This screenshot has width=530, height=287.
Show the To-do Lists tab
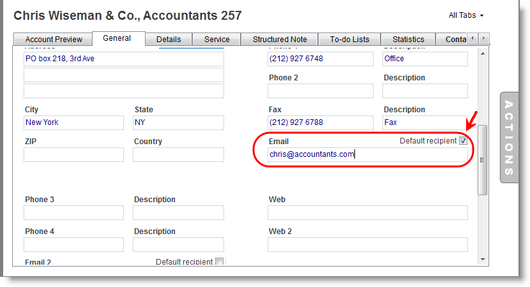(349, 40)
